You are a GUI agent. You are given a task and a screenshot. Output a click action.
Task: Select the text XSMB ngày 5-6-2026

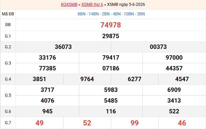tap(126, 4)
